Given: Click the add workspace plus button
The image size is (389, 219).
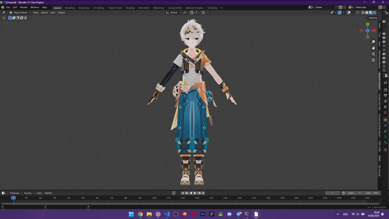Looking at the screenshot, I should click(x=221, y=8).
